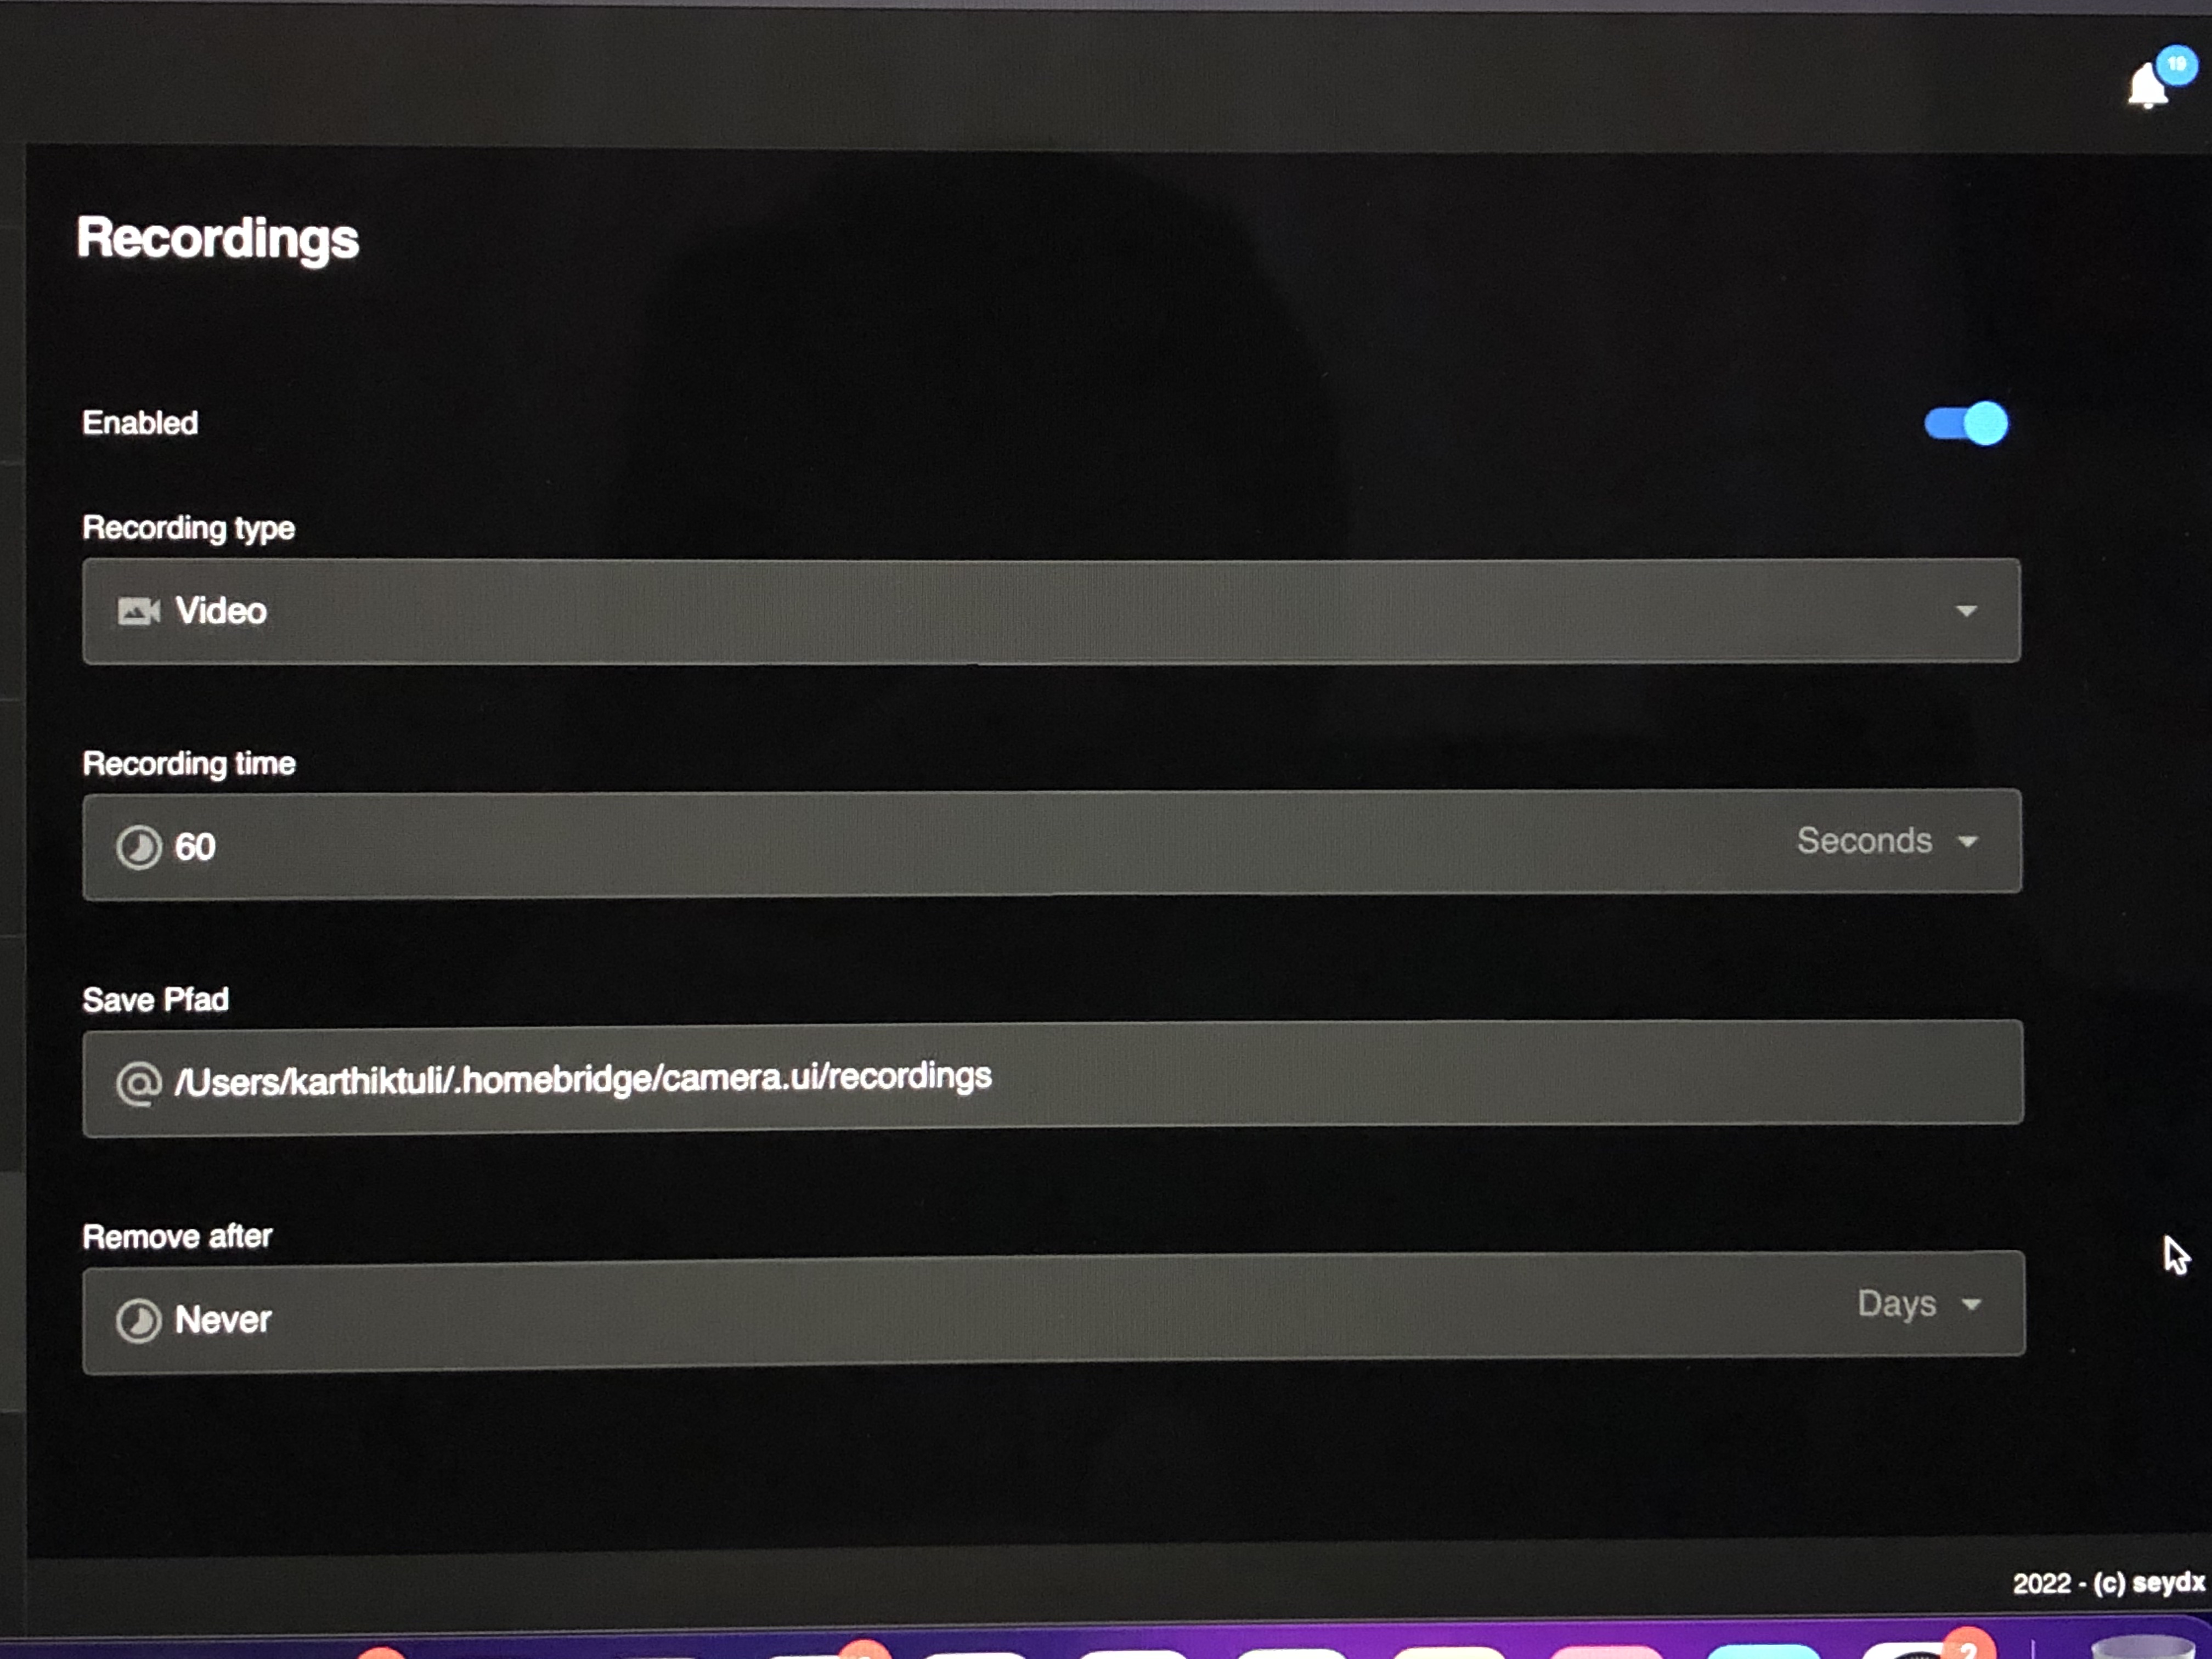Image resolution: width=2212 pixels, height=1659 pixels.
Task: Click the clock icon in Remove after
Action: (x=138, y=1321)
